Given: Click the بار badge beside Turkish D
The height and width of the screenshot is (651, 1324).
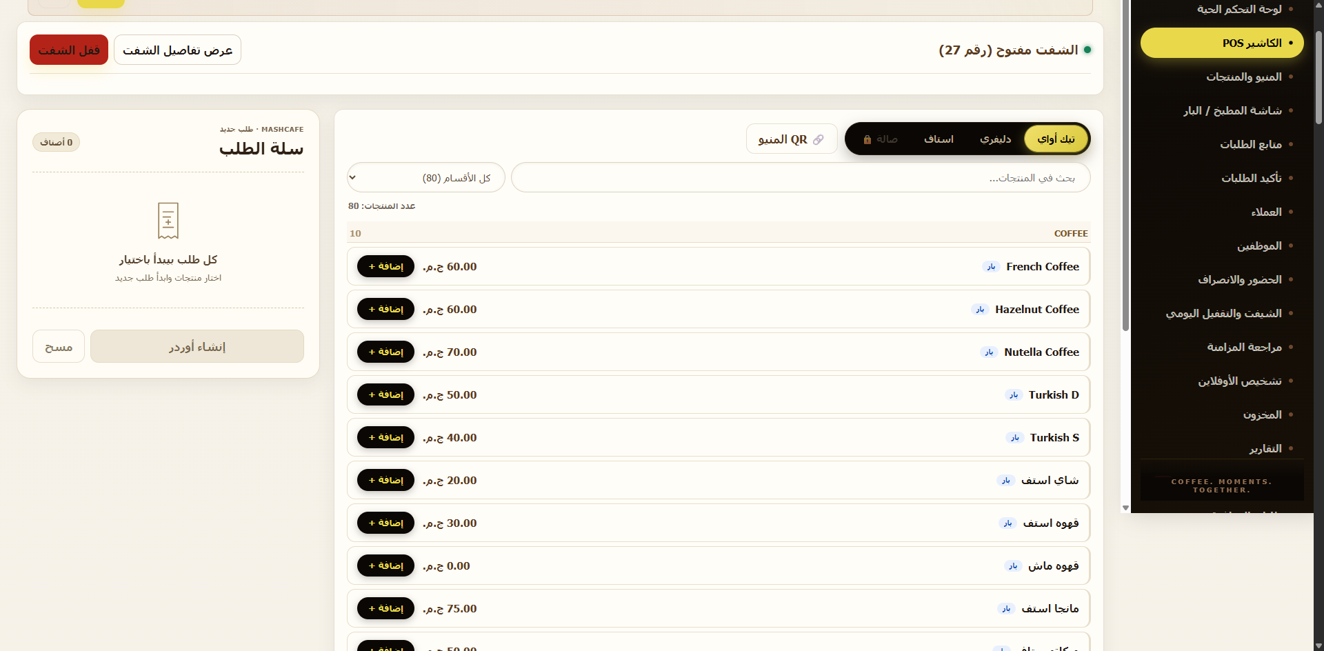Looking at the screenshot, I should 1014,395.
